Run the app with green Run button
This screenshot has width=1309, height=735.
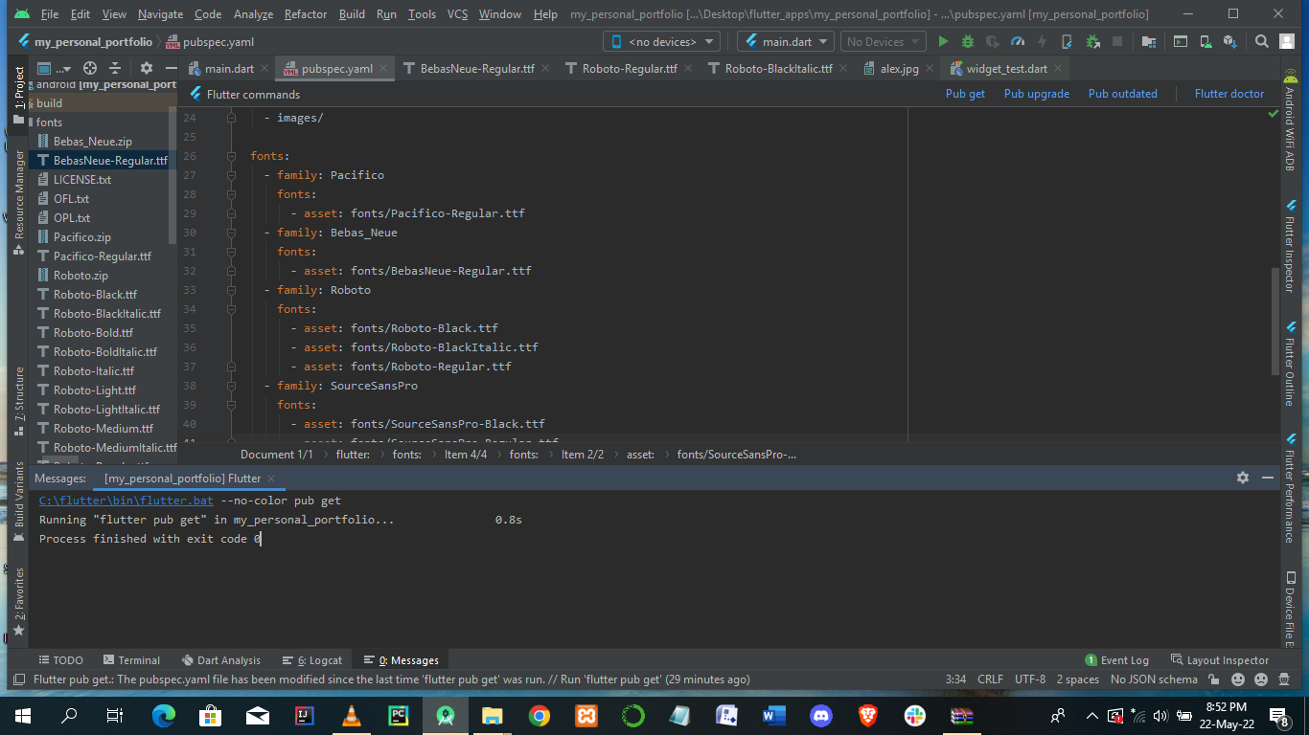(x=943, y=42)
